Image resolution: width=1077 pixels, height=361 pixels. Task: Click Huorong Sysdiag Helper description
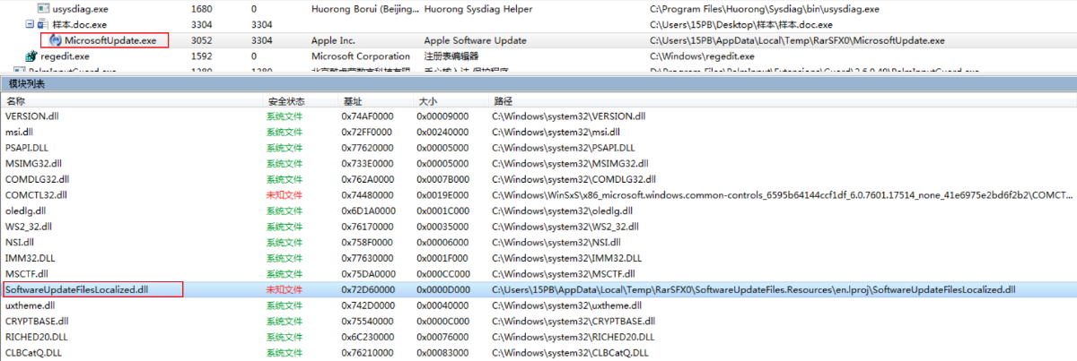478,8
